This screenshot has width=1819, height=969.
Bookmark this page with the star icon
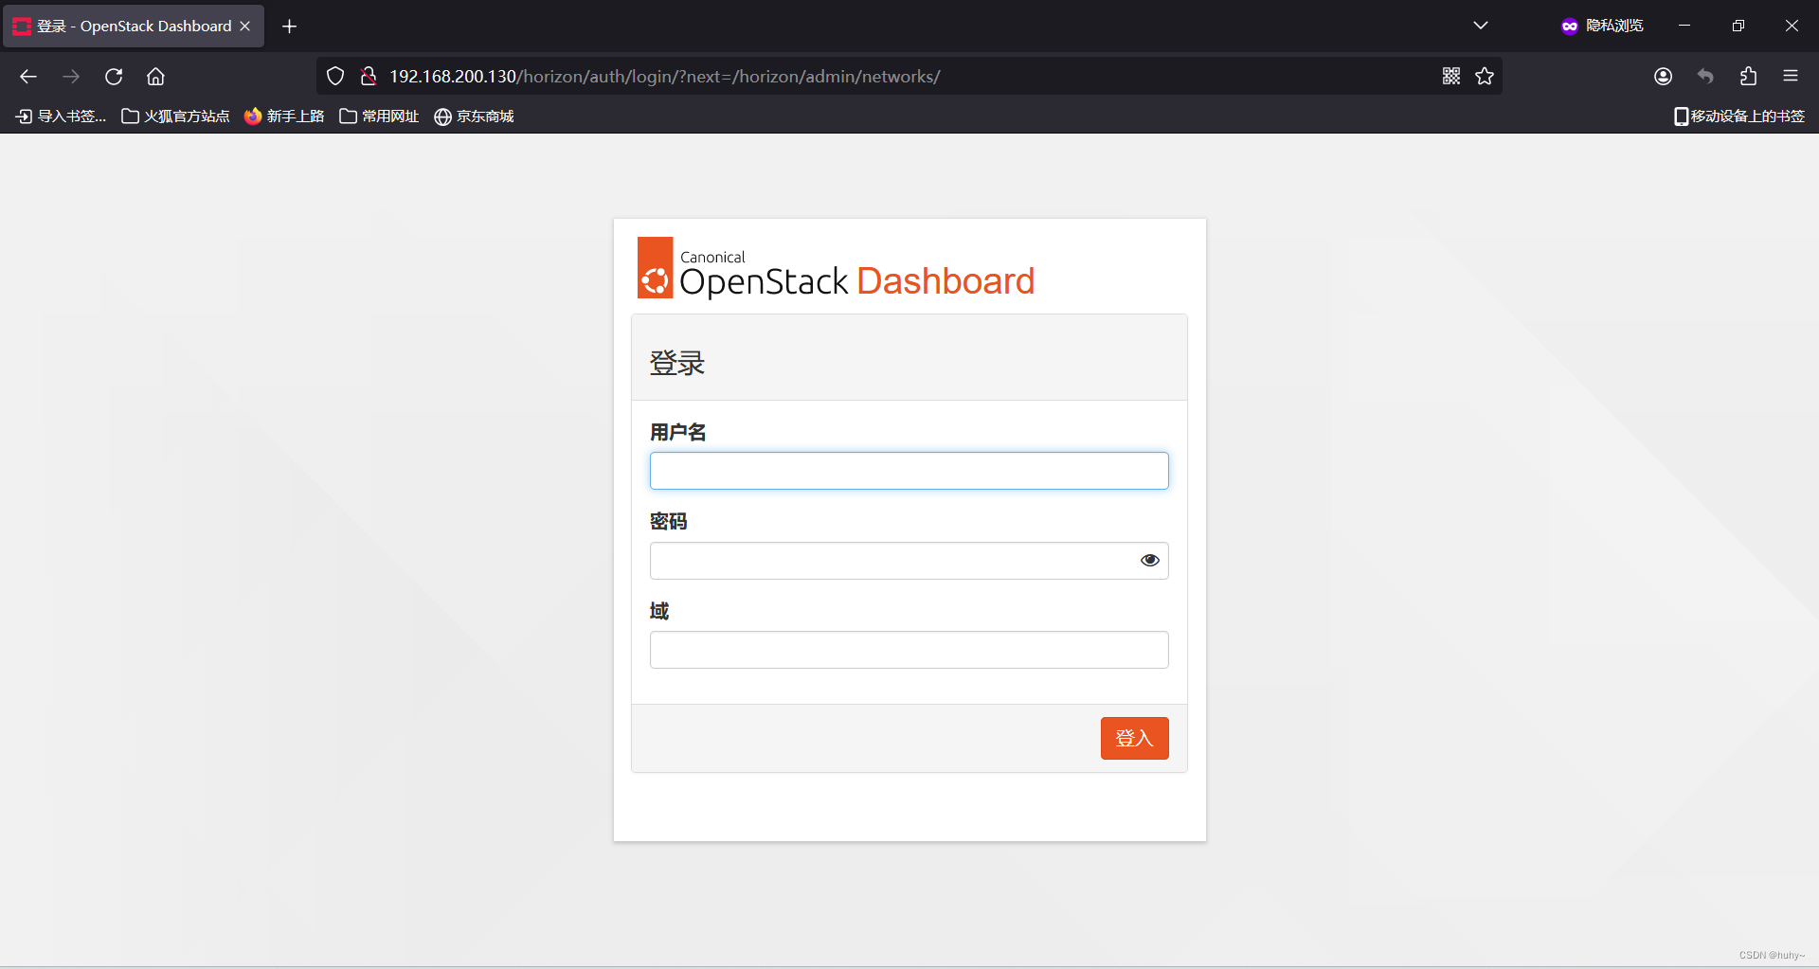[x=1485, y=76]
